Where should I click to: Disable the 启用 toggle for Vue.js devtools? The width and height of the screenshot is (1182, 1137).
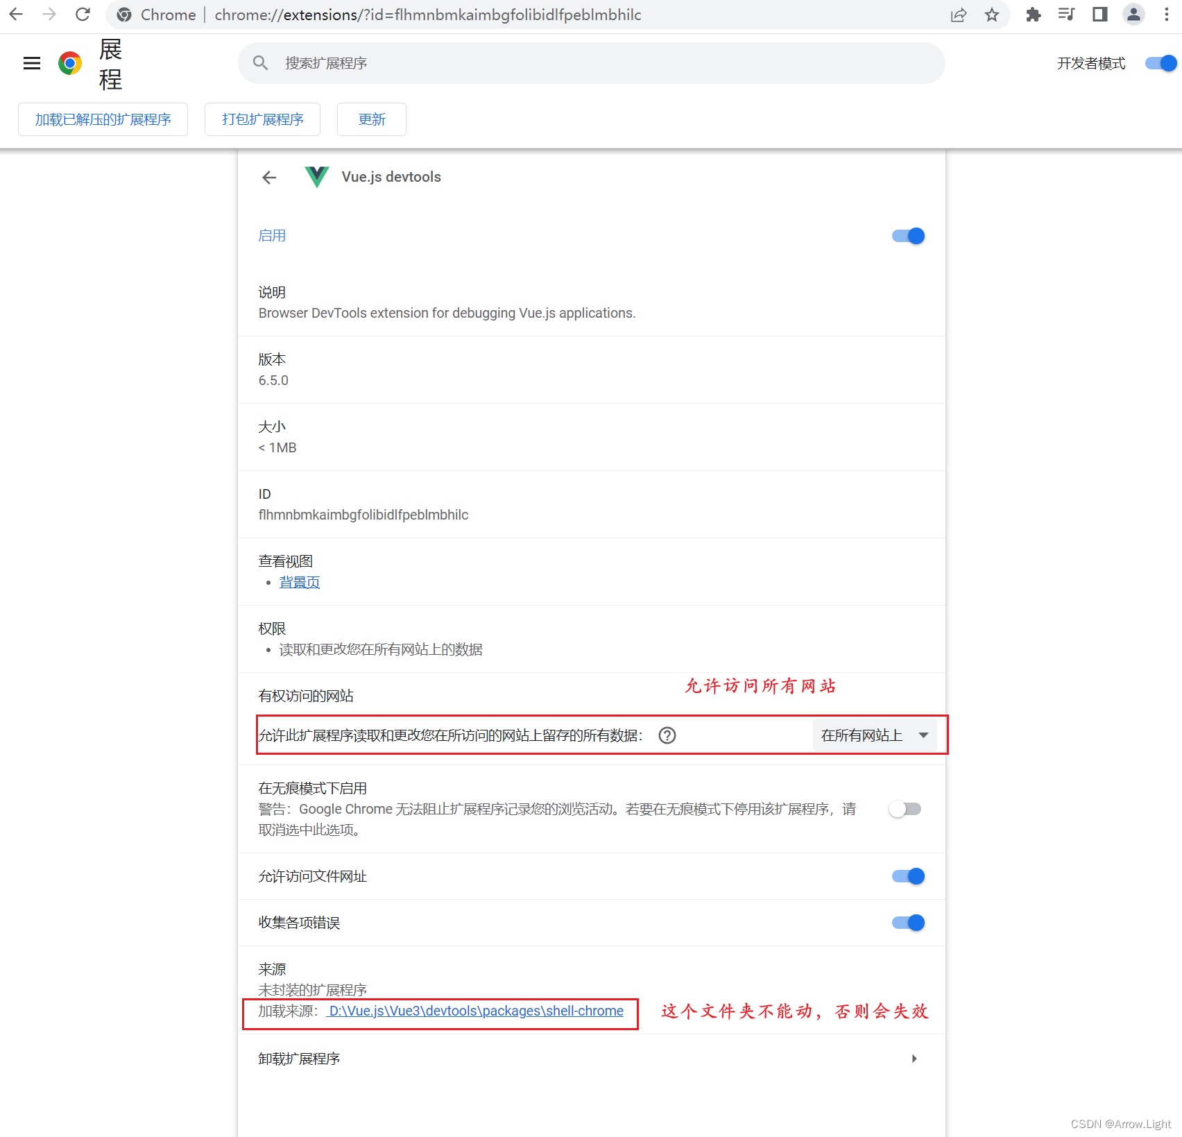pyautogui.click(x=908, y=236)
